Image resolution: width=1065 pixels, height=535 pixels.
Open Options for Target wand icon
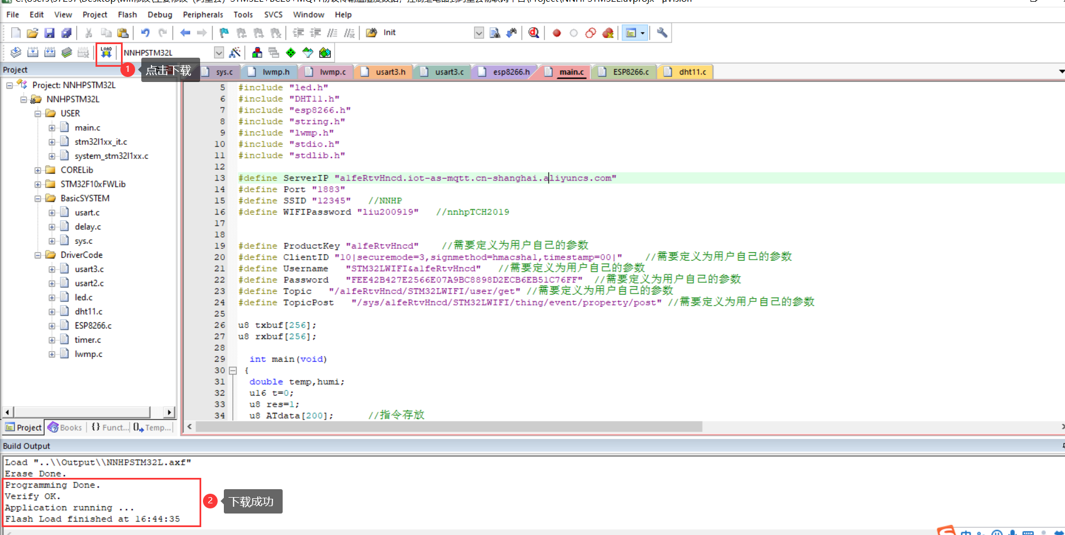(x=235, y=53)
